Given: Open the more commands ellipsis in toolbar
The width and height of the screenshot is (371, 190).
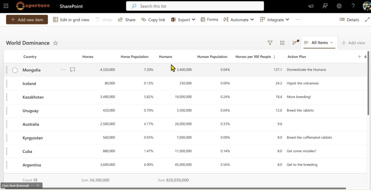Looking at the screenshot, I should pyautogui.click(x=298, y=20).
